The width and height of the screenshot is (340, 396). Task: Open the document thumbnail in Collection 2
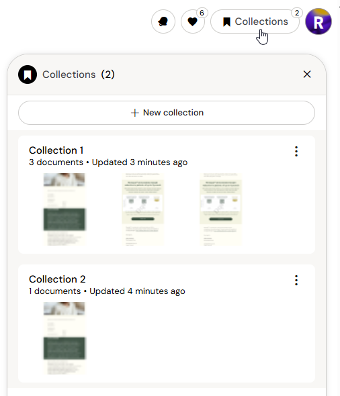(x=65, y=338)
